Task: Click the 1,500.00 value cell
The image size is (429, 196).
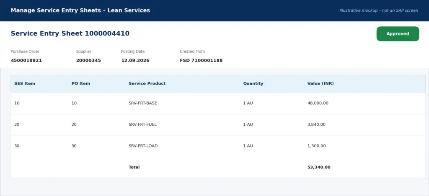Action: 317,146
